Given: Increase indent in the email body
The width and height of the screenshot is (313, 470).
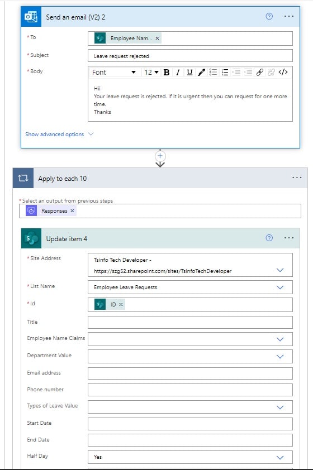Looking at the screenshot, I should coord(248,72).
